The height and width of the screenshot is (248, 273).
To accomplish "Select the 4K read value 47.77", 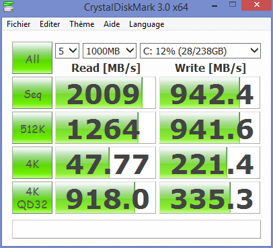I will [x=106, y=163].
